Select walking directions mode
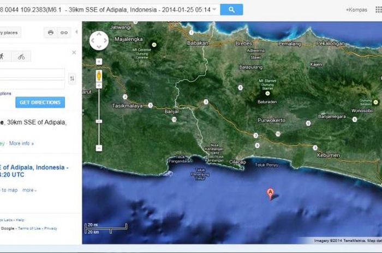The height and width of the screenshot is (253, 382). pos(2,57)
